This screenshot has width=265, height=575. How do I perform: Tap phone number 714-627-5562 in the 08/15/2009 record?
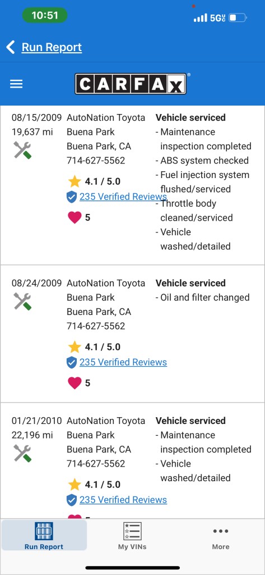click(x=96, y=160)
